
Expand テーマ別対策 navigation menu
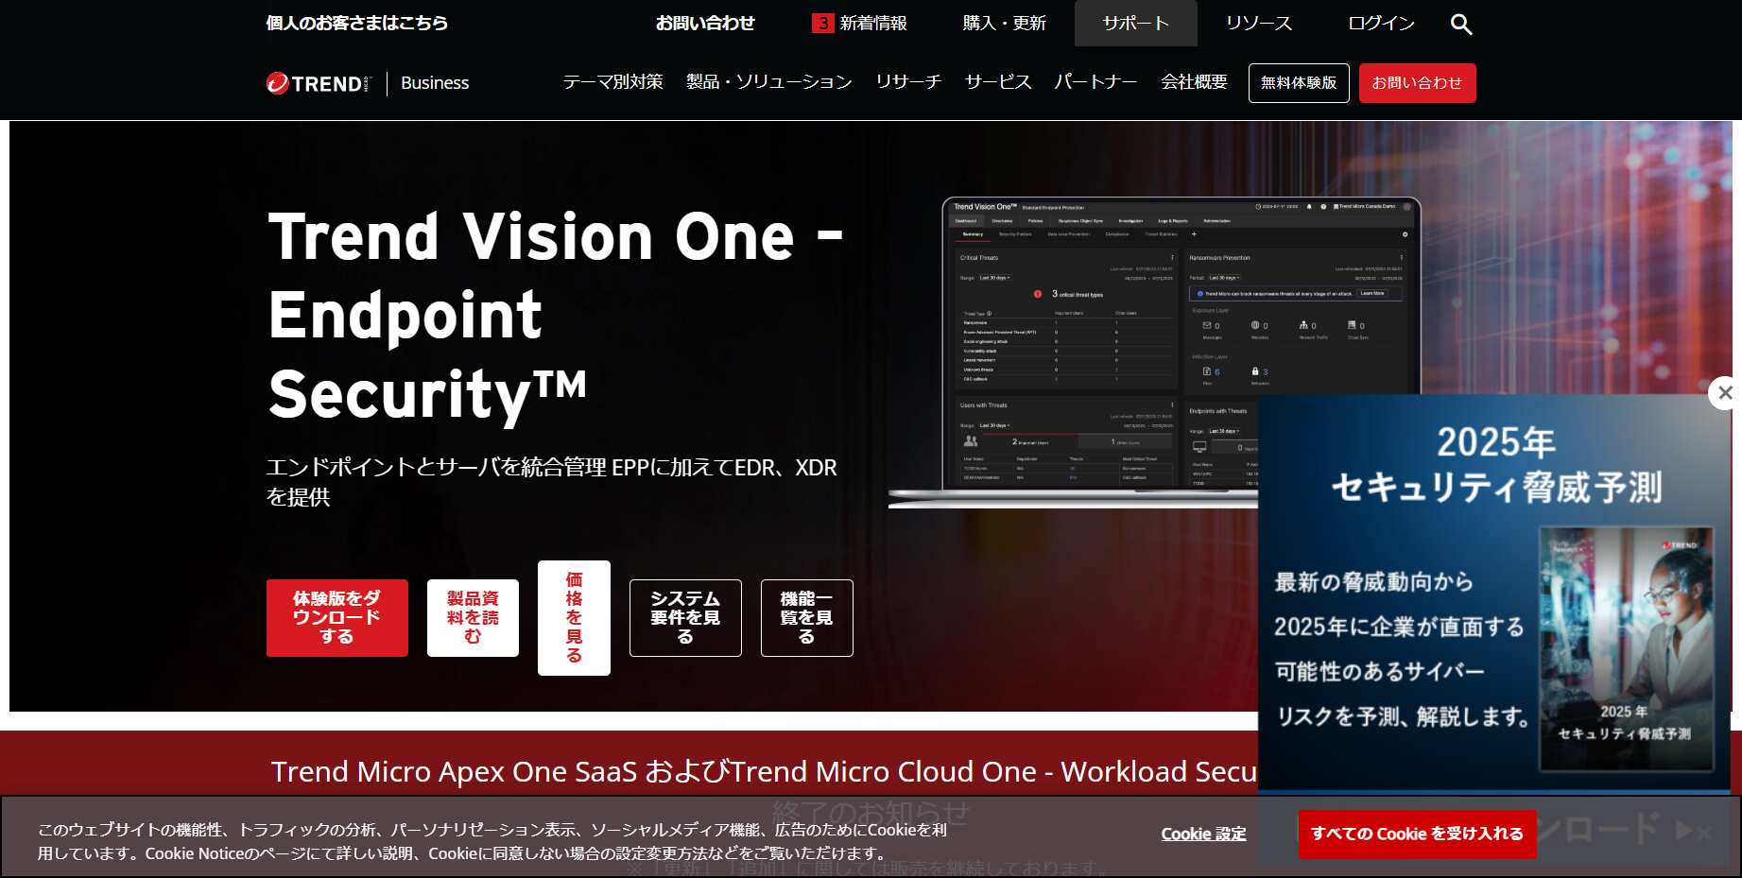(613, 82)
